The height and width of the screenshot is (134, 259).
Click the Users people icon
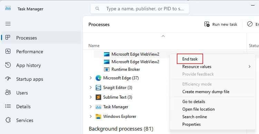point(8,92)
